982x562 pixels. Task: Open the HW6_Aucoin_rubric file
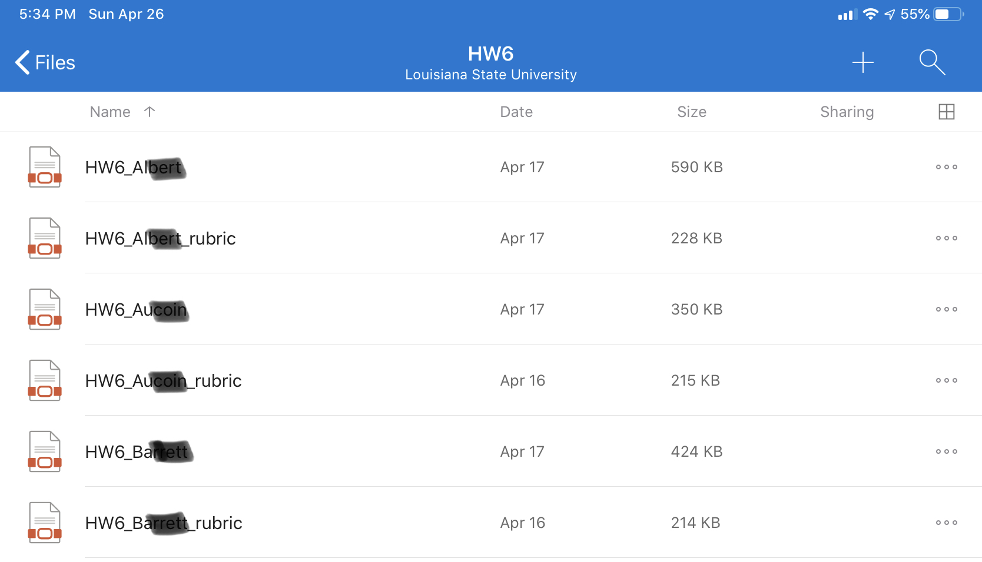coord(491,380)
